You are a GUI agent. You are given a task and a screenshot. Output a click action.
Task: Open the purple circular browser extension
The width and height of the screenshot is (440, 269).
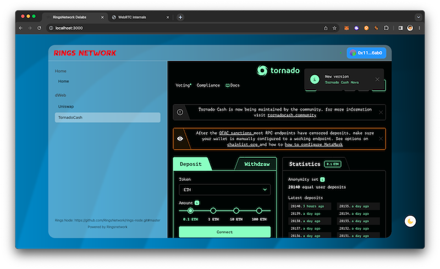coord(356,28)
